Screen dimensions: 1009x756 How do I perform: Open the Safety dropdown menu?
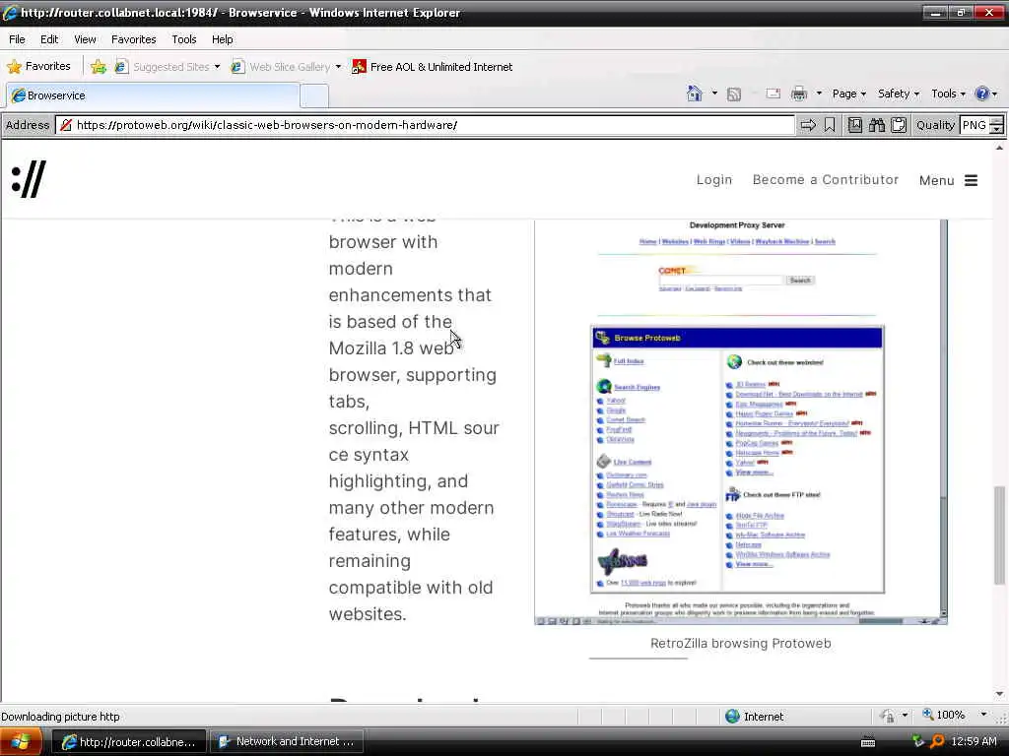[x=899, y=94]
